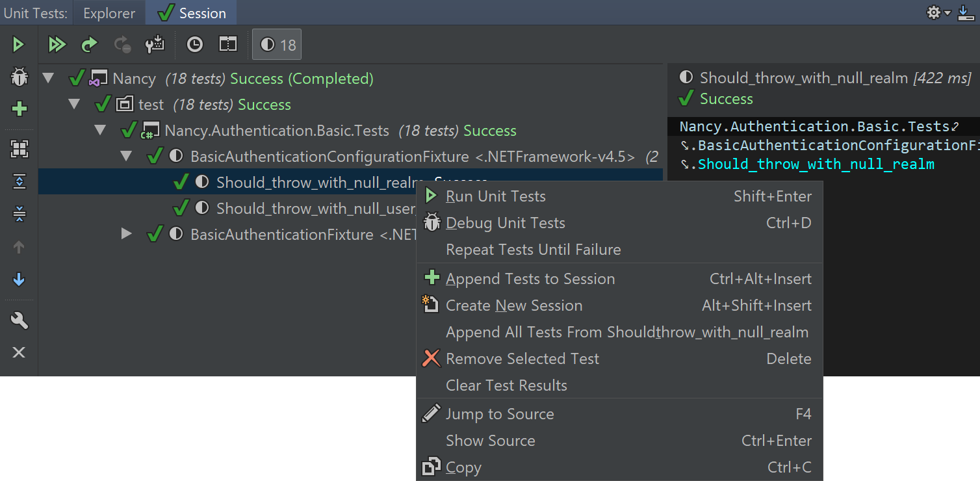This screenshot has width=980, height=481.
Task: Open the gear settings dropdown
Action: pos(938,12)
